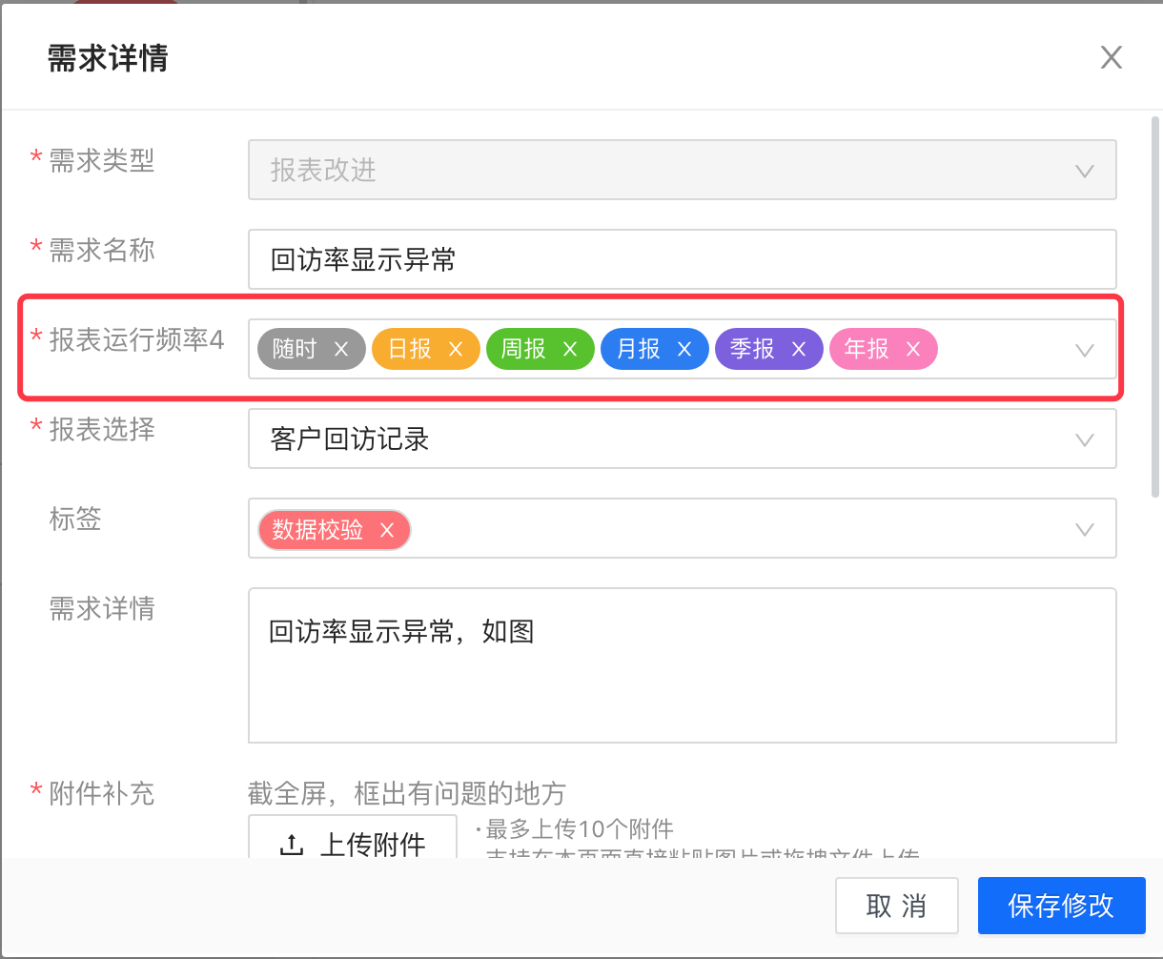
Task: Remove the 日报 tag via its X
Action: click(x=456, y=350)
